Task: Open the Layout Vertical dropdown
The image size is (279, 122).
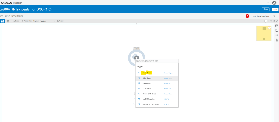Action: [47, 21]
